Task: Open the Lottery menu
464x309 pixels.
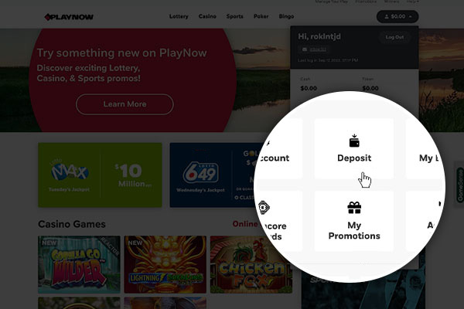Action: pyautogui.click(x=179, y=16)
